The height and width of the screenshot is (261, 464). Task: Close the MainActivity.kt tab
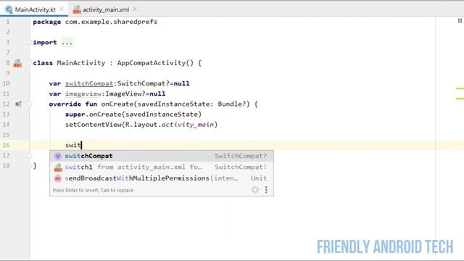[62, 9]
